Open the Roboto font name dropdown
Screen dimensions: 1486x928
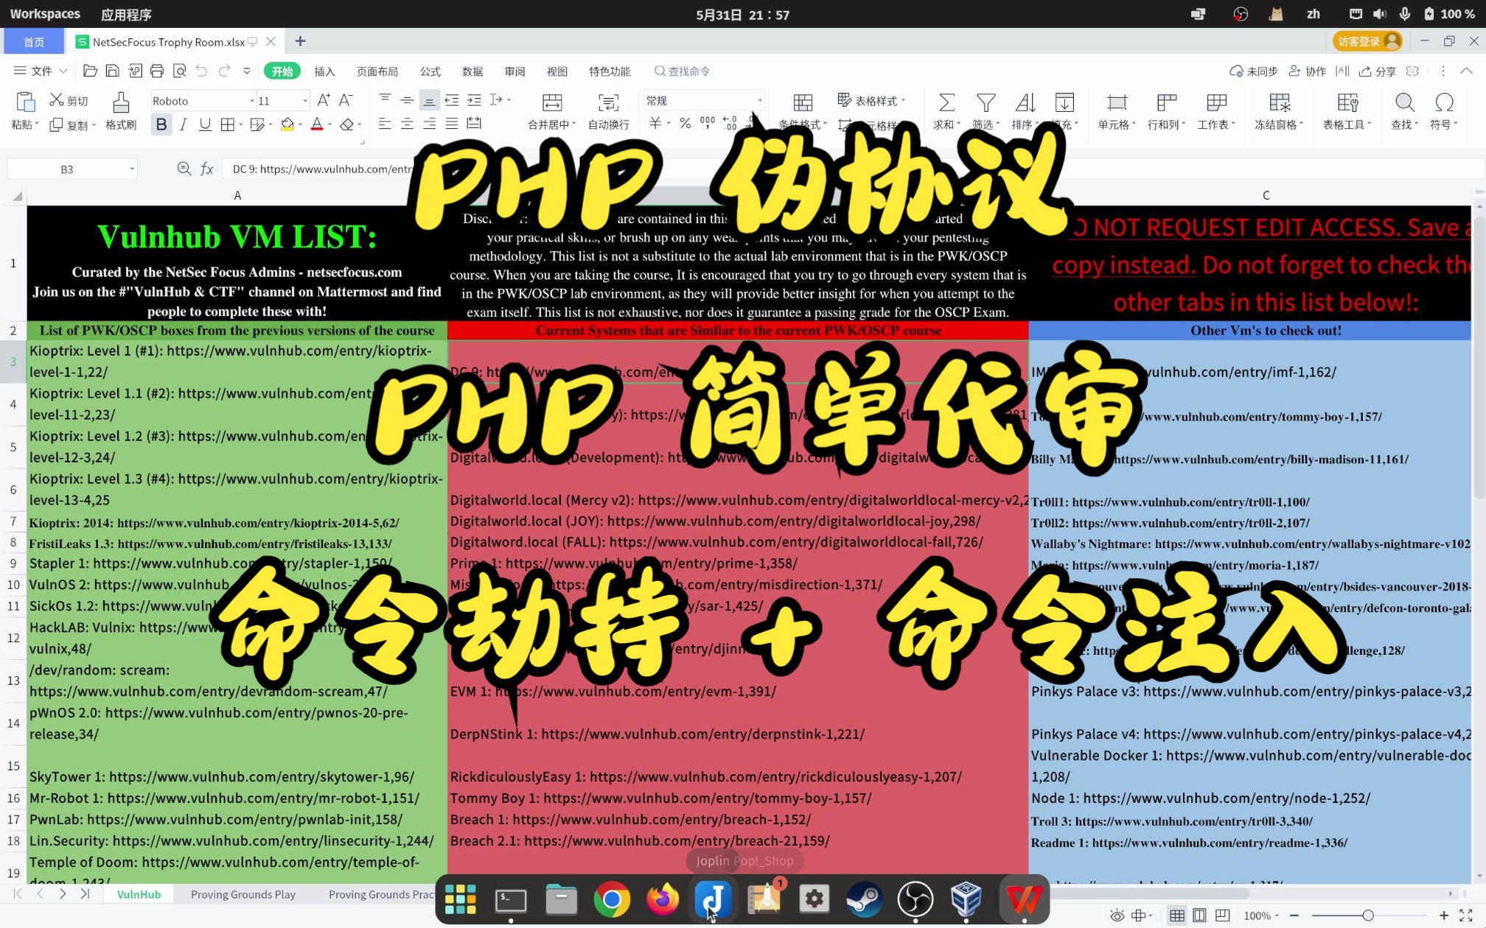[x=252, y=101]
